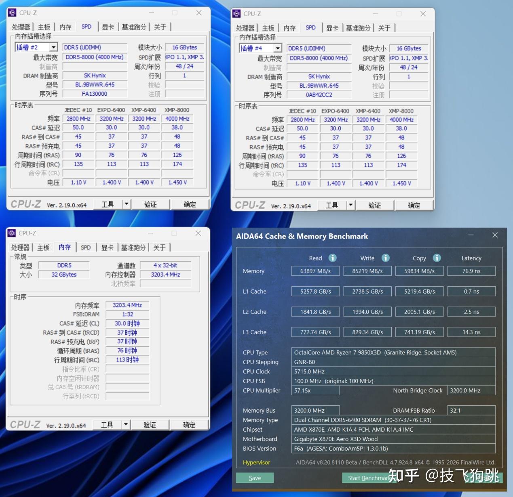This screenshot has height=497, width=513.
Task: Switch to 主板 tab in slot #2 window
Action: [44, 27]
